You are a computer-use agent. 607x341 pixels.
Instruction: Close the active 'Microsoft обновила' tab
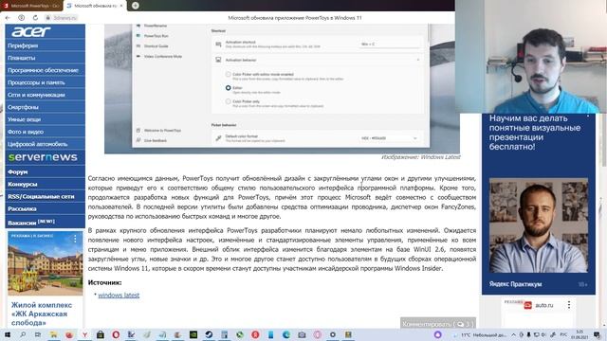point(121,6)
